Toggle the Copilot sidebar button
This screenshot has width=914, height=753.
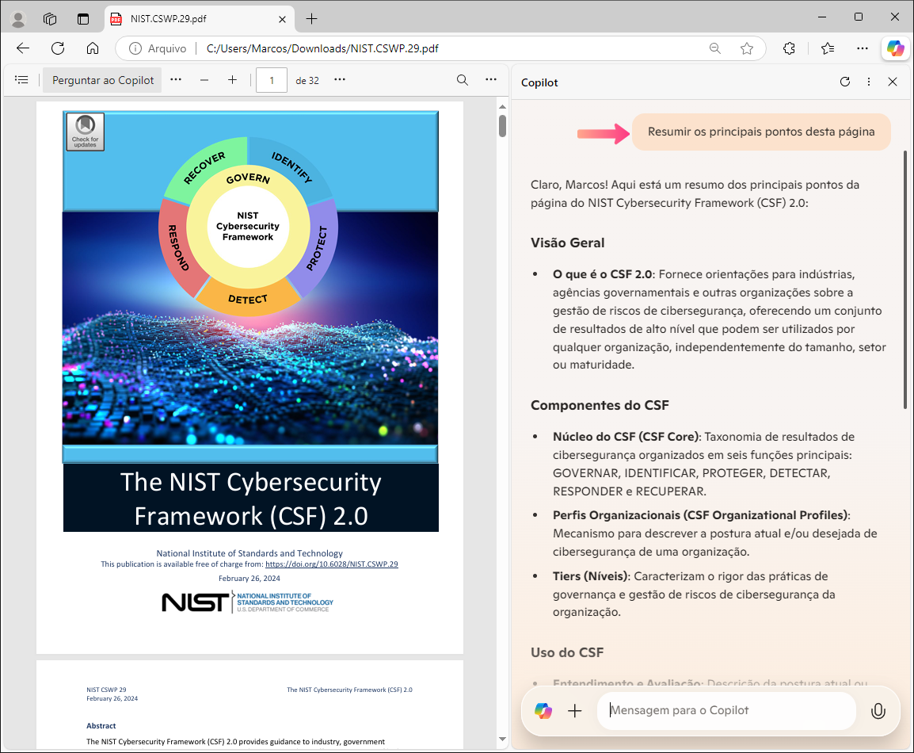[x=896, y=48]
